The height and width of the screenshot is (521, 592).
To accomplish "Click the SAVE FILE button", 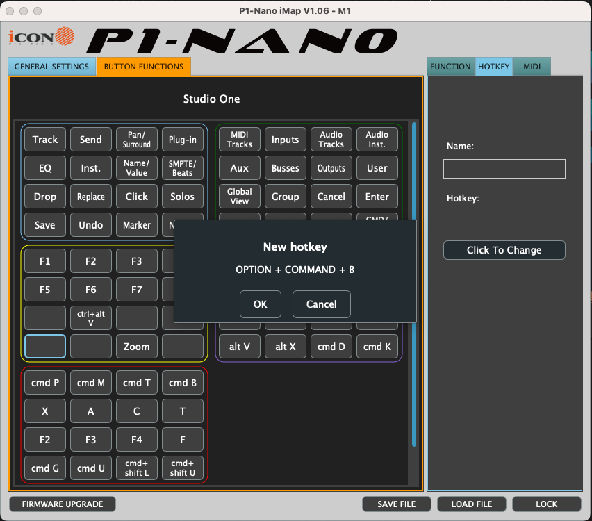I will [x=397, y=504].
